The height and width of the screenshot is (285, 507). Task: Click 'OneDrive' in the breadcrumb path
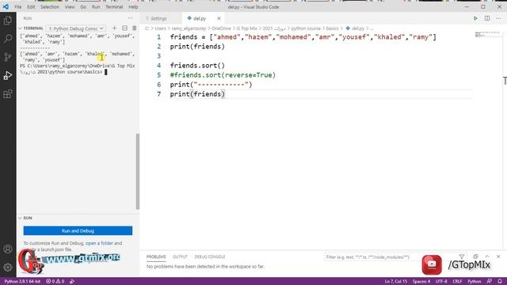click(x=221, y=28)
